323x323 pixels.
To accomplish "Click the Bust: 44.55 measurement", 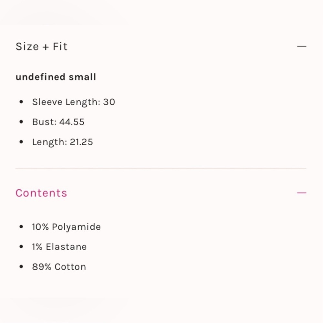I will coord(58,122).
